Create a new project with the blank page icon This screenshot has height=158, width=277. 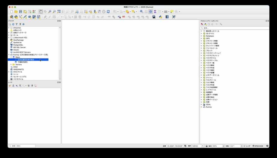click(x=11, y=12)
